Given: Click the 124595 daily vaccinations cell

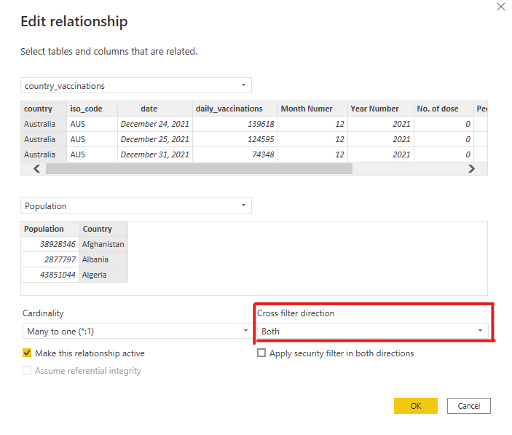Looking at the screenshot, I should tap(235, 139).
